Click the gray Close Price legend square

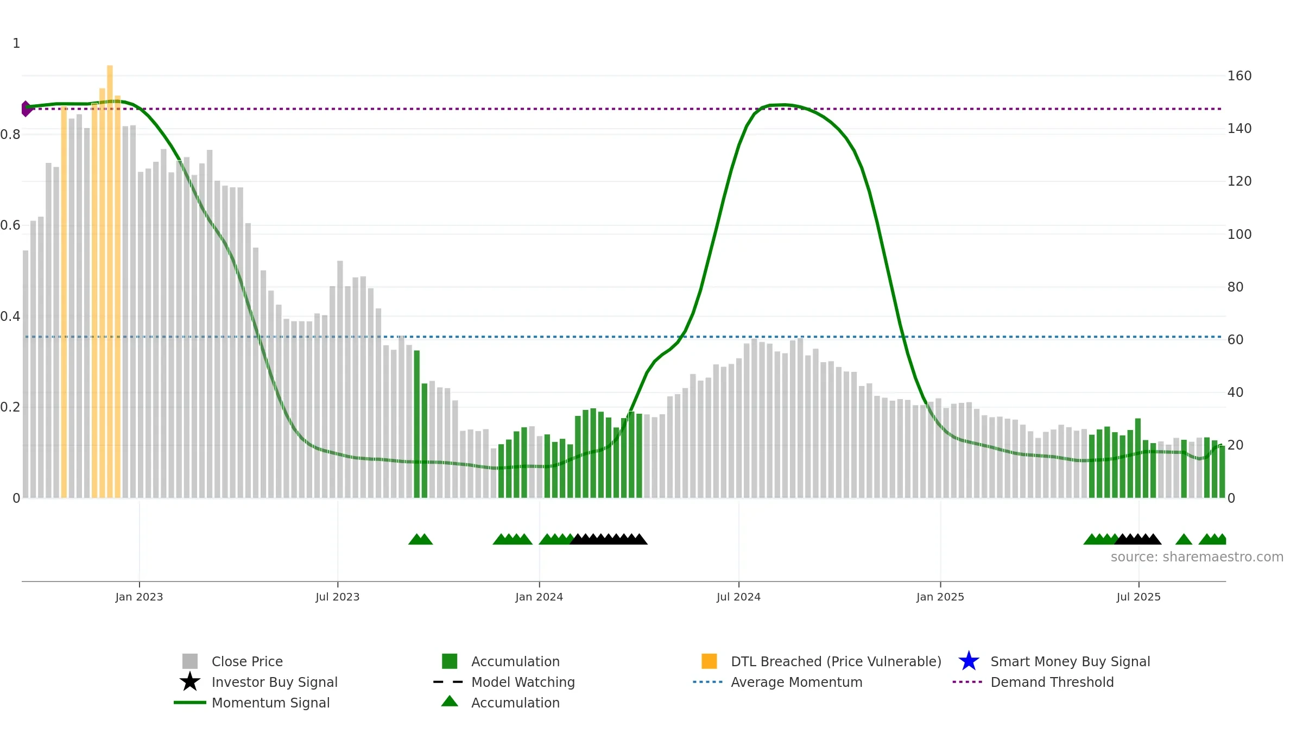(189, 661)
